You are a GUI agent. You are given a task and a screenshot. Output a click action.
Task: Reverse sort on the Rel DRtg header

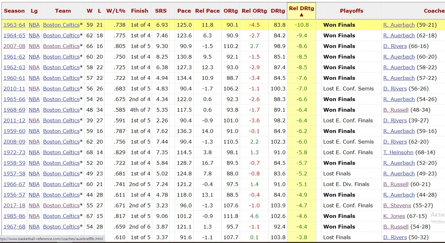click(301, 11)
